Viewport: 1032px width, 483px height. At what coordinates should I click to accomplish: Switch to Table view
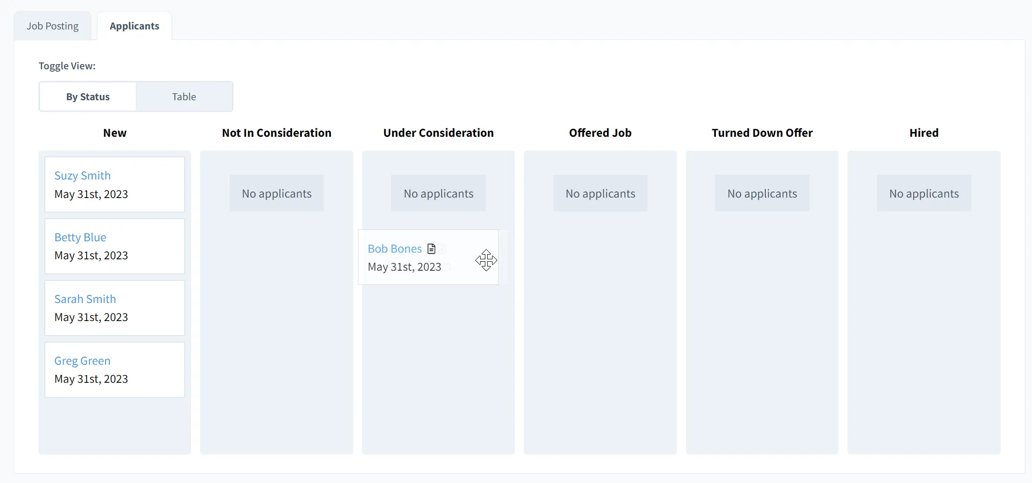tap(184, 96)
